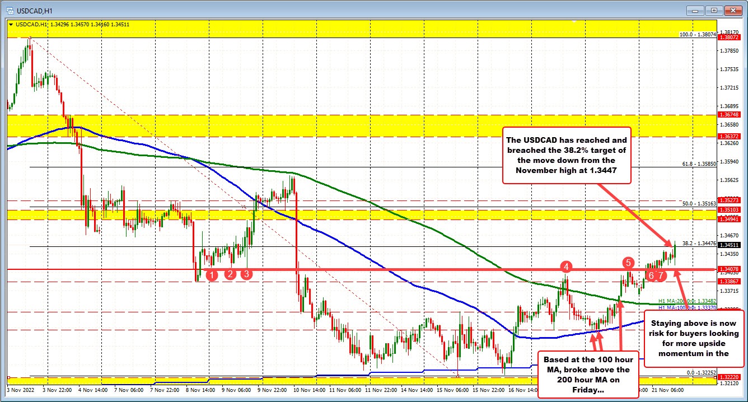Viewport: 748px width, 402px height.
Task: Click the 1.36580 price axis value
Action: click(730, 125)
